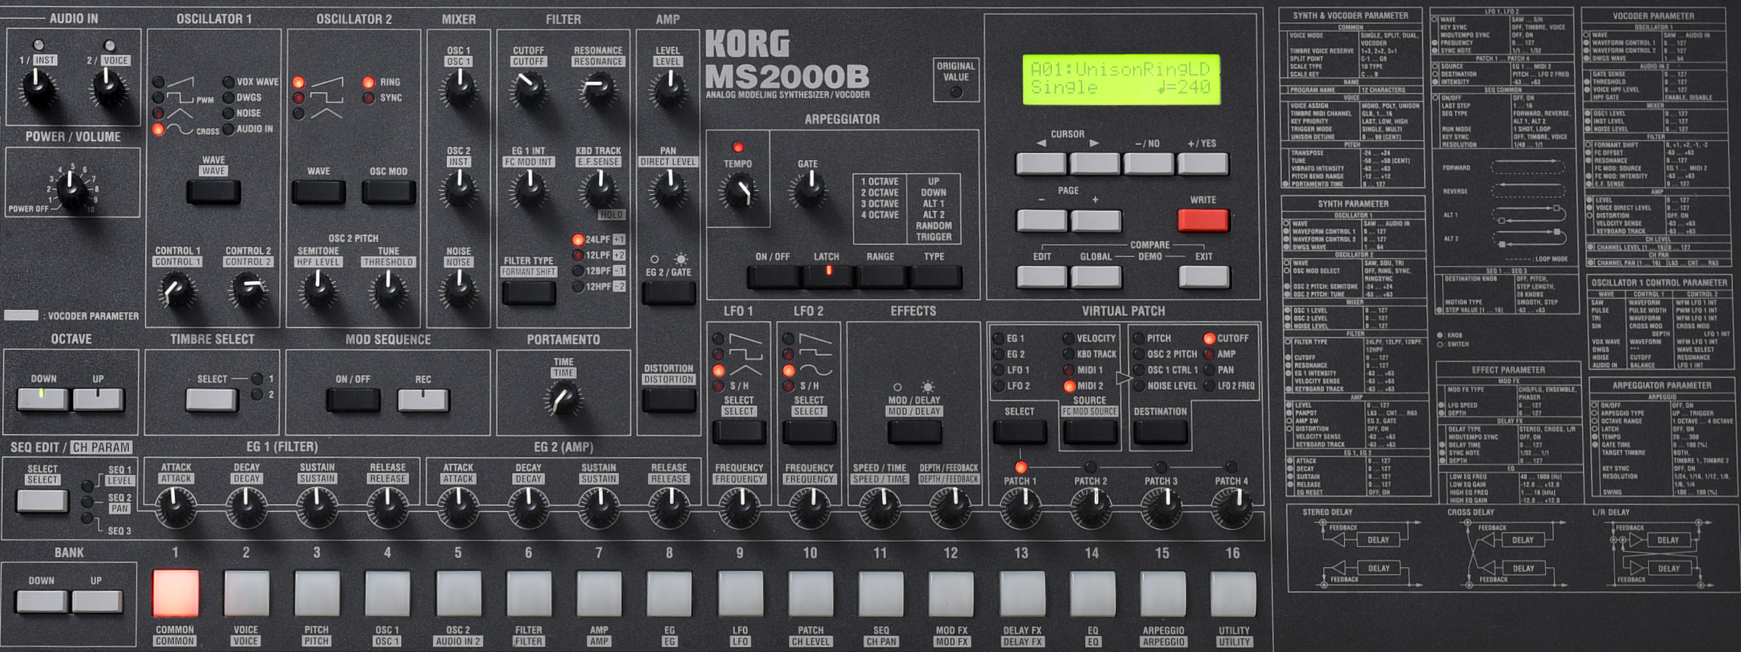The height and width of the screenshot is (652, 1741).
Task: Click the Oscillator 1 WAVE select button
Action: [x=213, y=191]
